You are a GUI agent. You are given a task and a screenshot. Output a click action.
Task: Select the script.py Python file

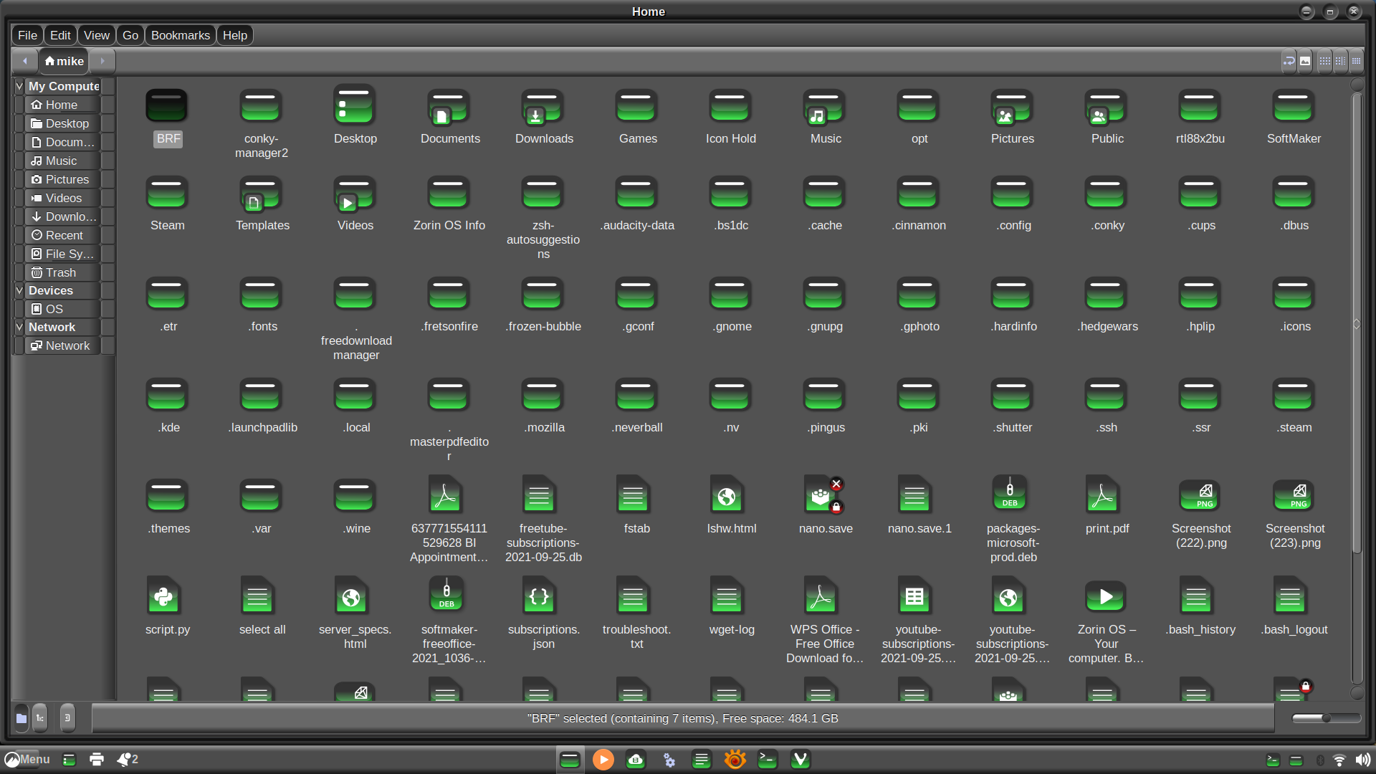click(x=164, y=596)
